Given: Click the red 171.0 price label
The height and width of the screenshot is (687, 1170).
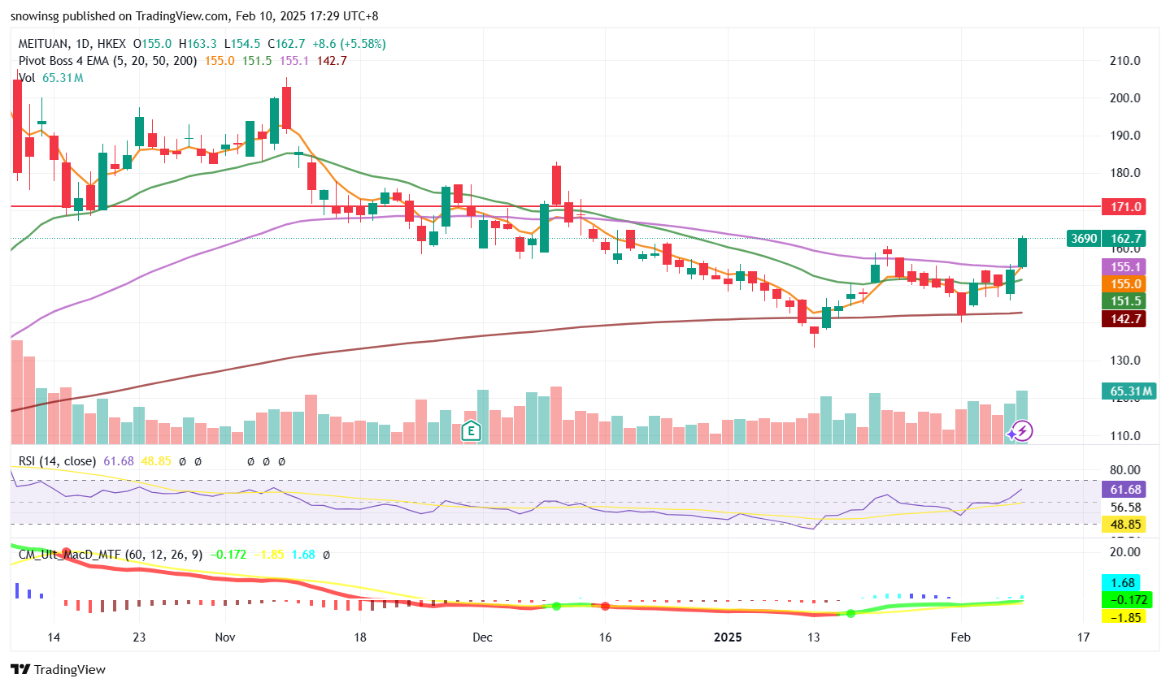Looking at the screenshot, I should (x=1124, y=207).
